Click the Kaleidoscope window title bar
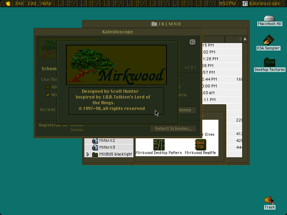This screenshot has height=215, width=287. 118,32
